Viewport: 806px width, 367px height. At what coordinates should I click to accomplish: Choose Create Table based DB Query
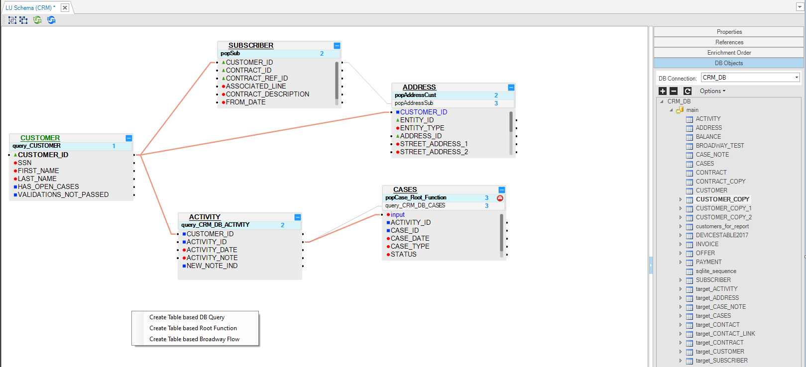click(187, 317)
